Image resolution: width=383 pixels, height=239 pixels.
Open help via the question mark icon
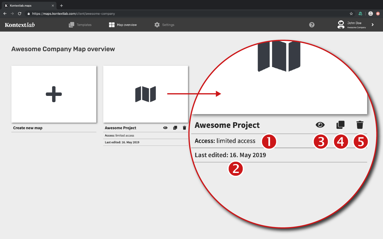pos(312,25)
